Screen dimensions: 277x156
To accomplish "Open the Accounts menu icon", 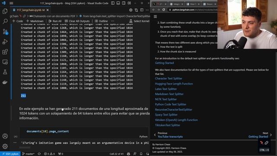I will tap(5, 136).
